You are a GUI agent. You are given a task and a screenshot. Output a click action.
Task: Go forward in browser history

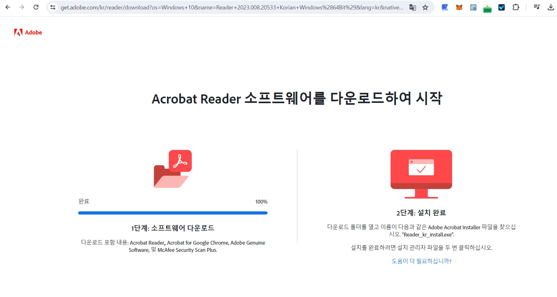click(x=22, y=7)
